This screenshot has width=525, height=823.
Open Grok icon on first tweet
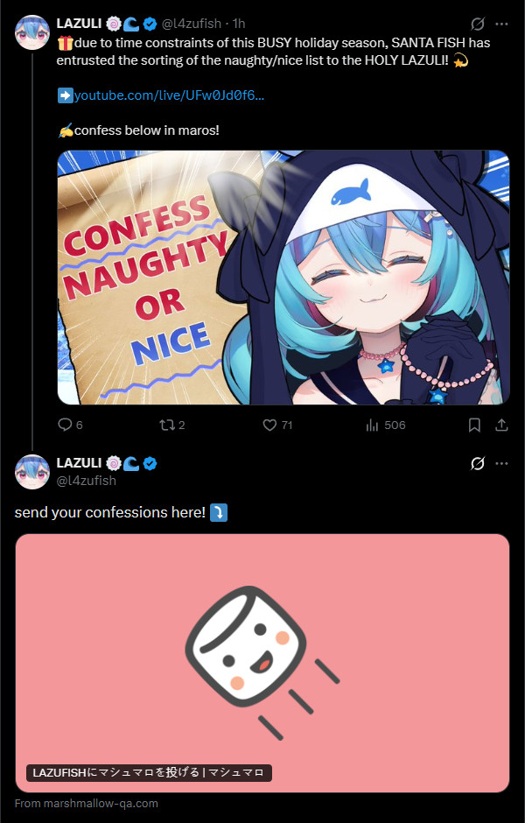point(478,24)
